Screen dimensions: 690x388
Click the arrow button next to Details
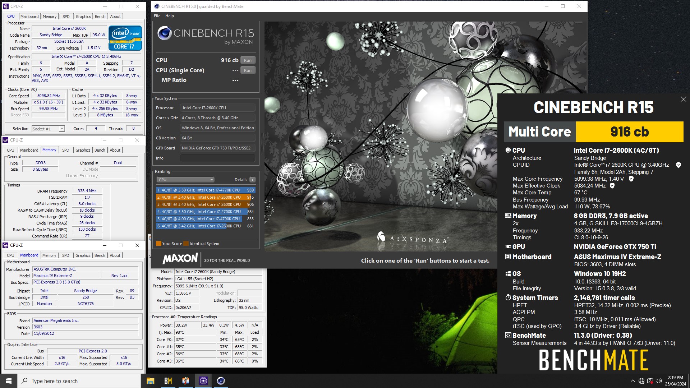(x=253, y=180)
